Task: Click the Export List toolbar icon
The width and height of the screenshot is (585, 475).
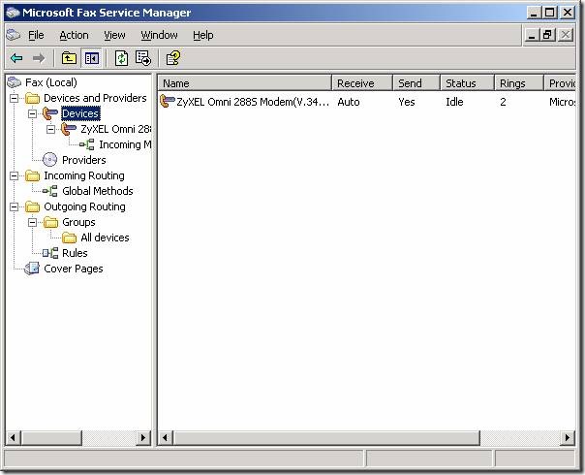Action: pos(143,58)
